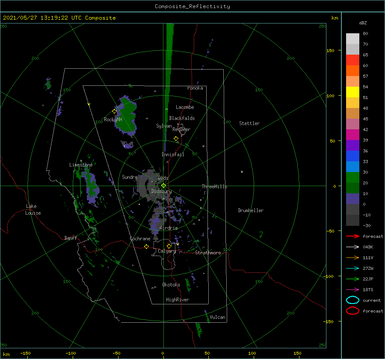Image resolution: width=385 pixels, height=359 pixels.
Task: Click the RockyMH label
Action: pos(113,120)
